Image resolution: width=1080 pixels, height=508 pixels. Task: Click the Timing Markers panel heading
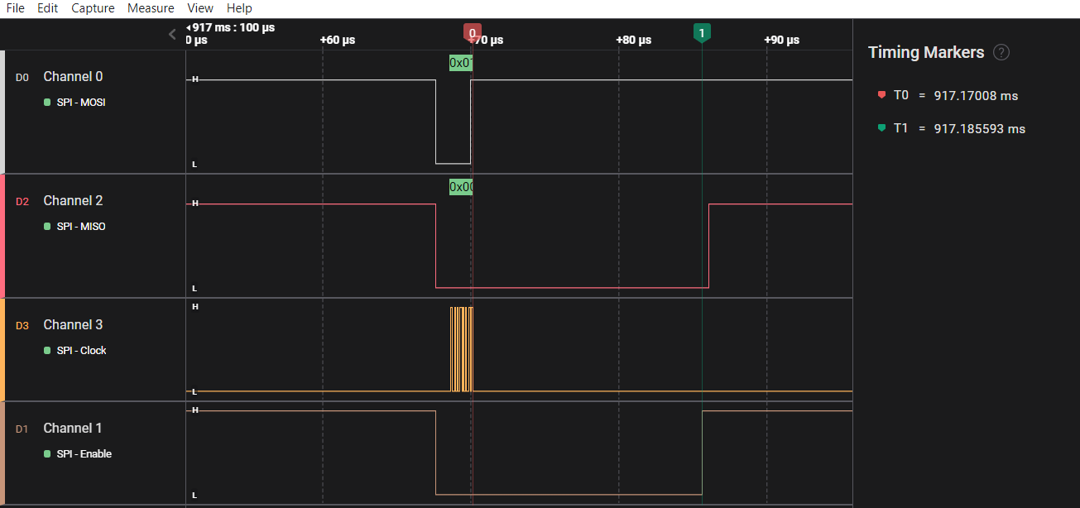pyautogui.click(x=926, y=52)
